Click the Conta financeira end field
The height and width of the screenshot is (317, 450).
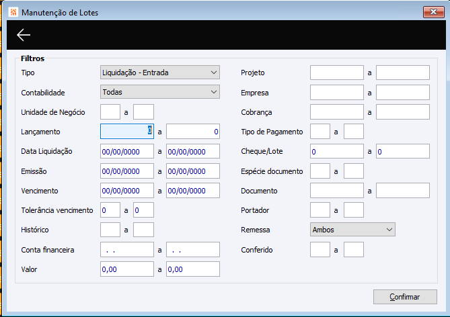(193, 249)
